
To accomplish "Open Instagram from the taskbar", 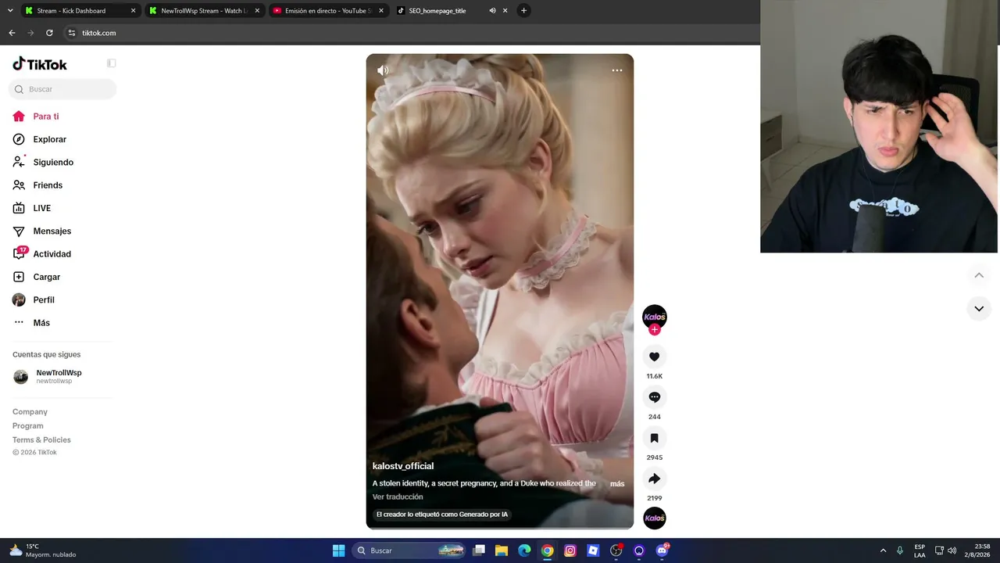I will click(x=570, y=550).
